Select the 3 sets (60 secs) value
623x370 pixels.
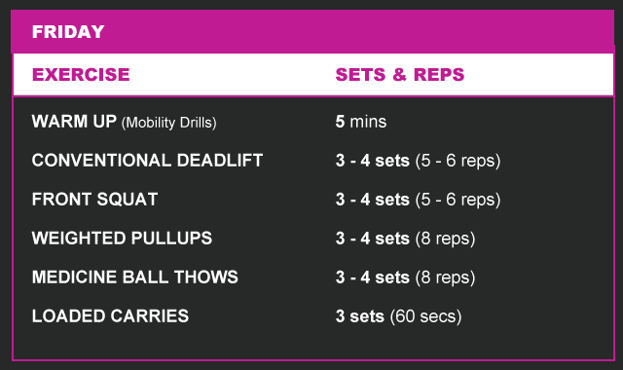[398, 316]
